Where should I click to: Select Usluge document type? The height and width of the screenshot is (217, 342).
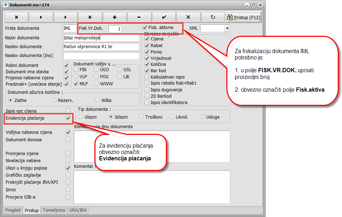[202, 117]
